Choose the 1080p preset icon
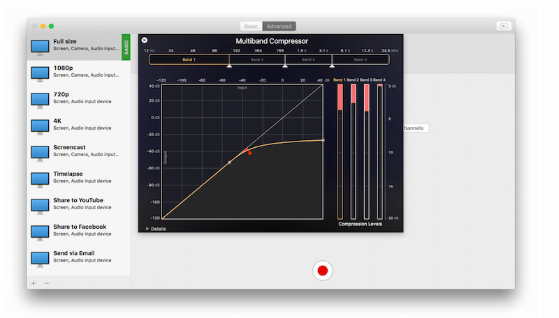This screenshot has width=559, height=318. point(40,73)
